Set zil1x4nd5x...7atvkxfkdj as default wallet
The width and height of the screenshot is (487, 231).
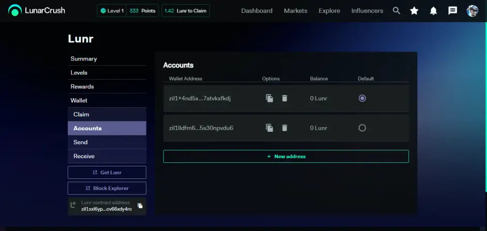(362, 98)
